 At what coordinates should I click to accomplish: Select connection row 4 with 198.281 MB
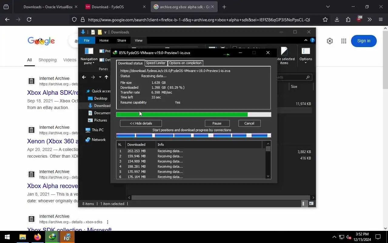(x=191, y=166)
